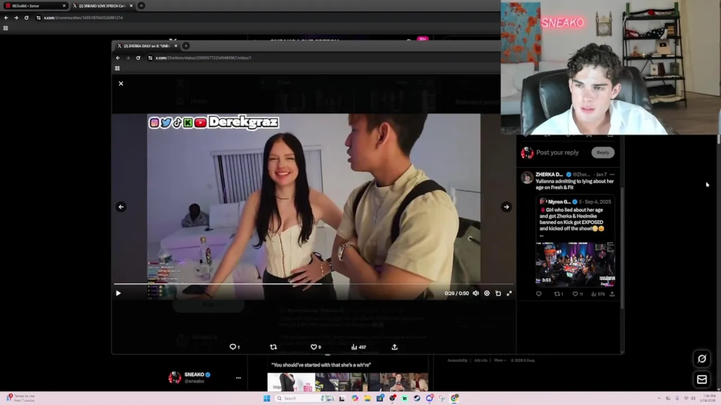Screen dimensions: 721x405
Task: Switch the video to fullscreen
Action: [509, 293]
